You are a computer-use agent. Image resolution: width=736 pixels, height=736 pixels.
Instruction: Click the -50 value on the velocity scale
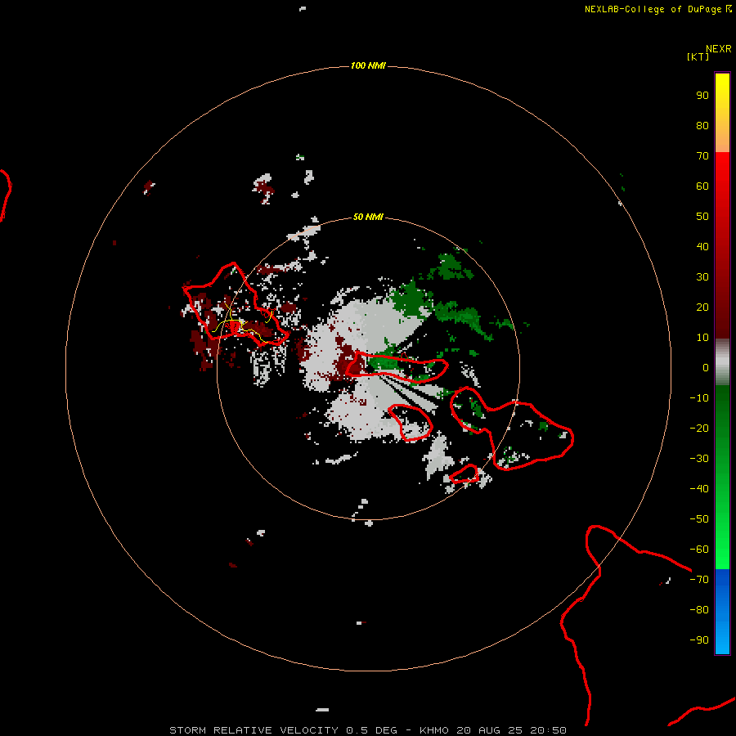tap(699, 519)
